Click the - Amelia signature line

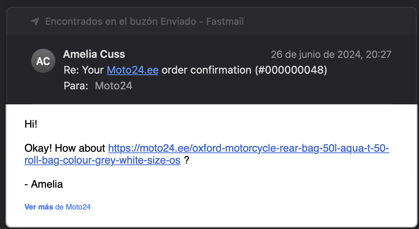tap(44, 184)
